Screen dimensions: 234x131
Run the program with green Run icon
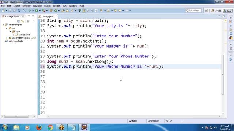click(x=37, y=11)
